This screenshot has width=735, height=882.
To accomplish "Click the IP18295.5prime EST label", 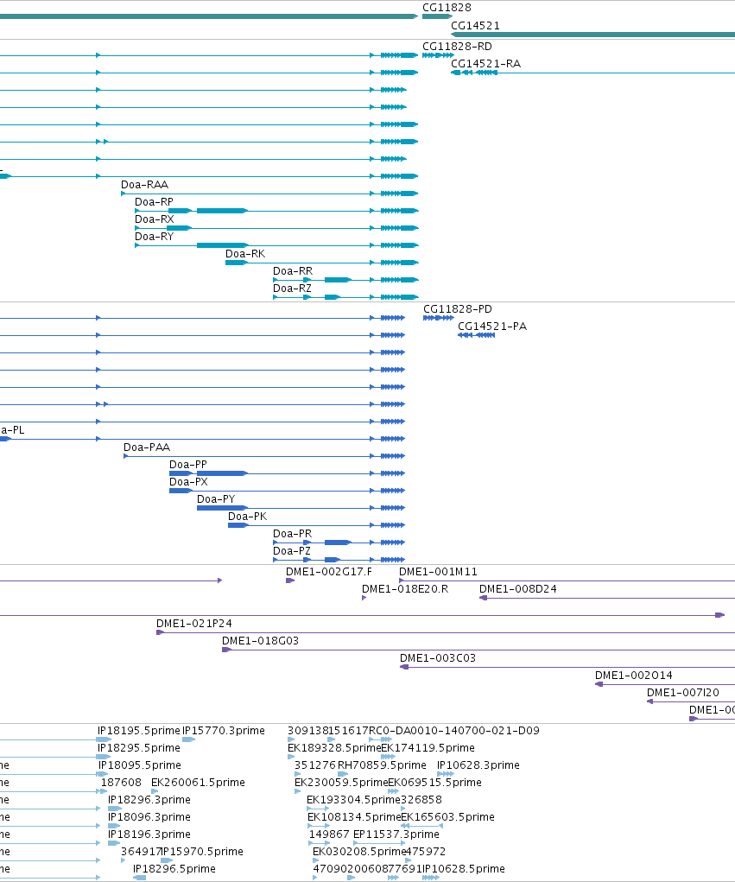I will [138, 747].
